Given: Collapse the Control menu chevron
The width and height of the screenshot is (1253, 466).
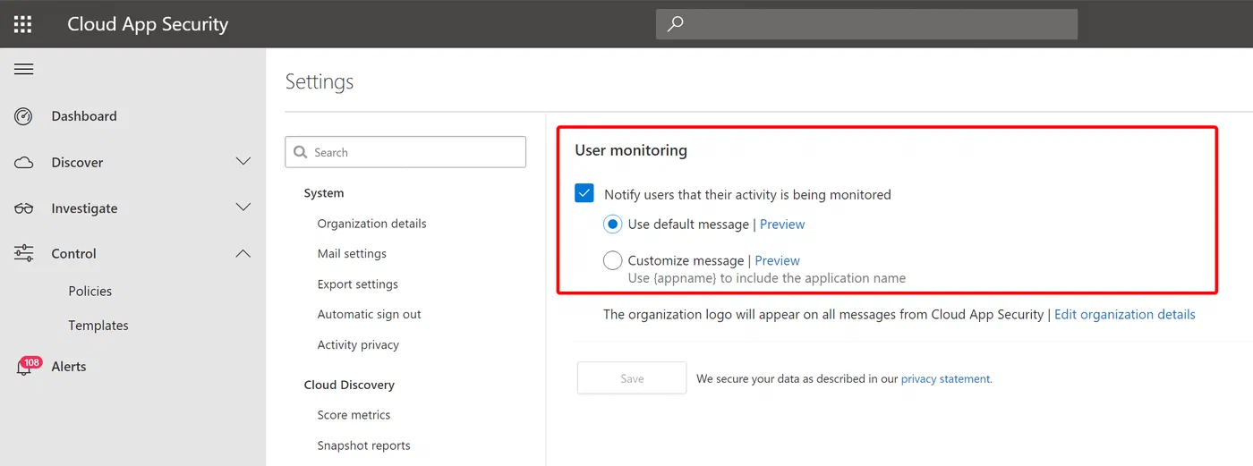Looking at the screenshot, I should click(x=243, y=254).
